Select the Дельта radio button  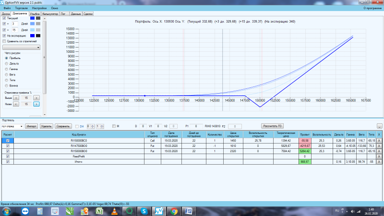coord(6,64)
